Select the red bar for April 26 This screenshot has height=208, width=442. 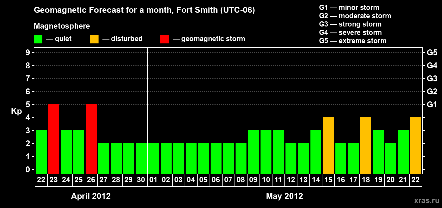[x=91, y=139]
